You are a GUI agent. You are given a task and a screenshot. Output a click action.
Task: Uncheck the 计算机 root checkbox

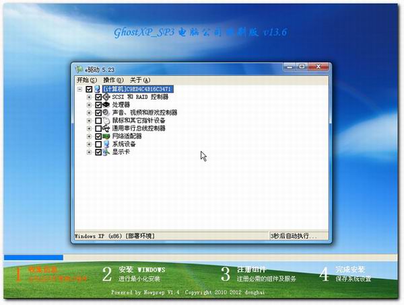pos(89,89)
